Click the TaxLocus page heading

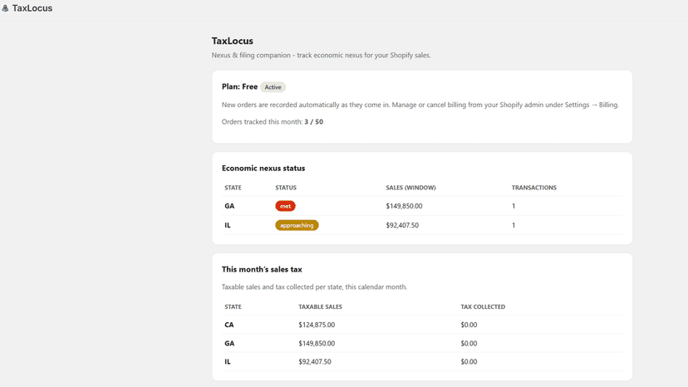tap(232, 41)
